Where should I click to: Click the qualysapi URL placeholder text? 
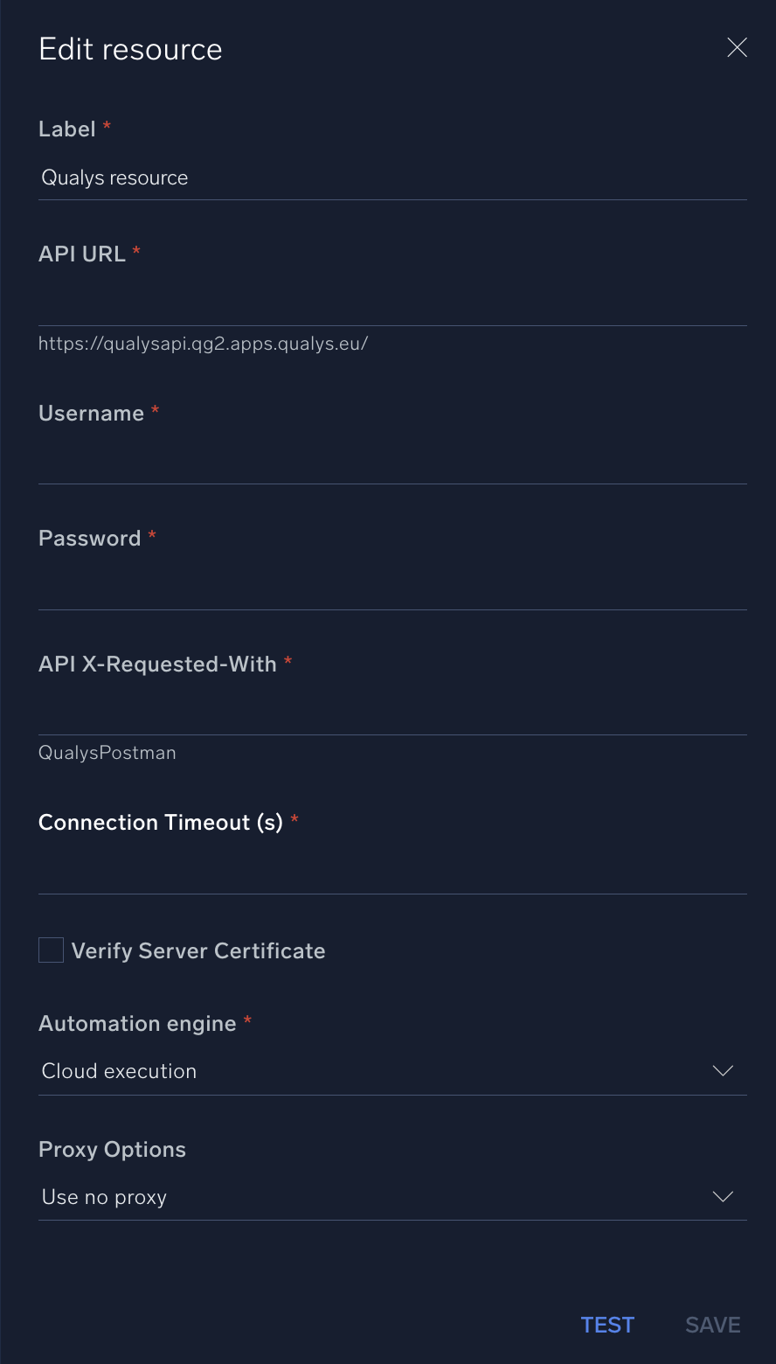click(203, 343)
